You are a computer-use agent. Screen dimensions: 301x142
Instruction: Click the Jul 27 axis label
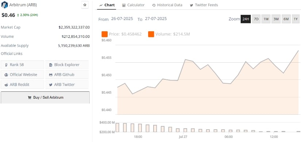pyautogui.click(x=183, y=137)
